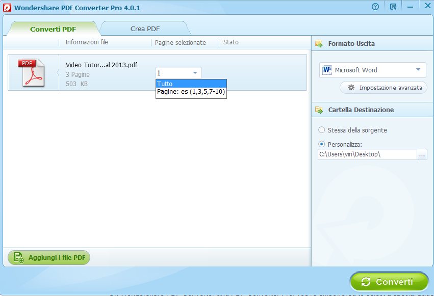Click the 503 KB file size text
The width and height of the screenshot is (434, 296).
[76, 84]
